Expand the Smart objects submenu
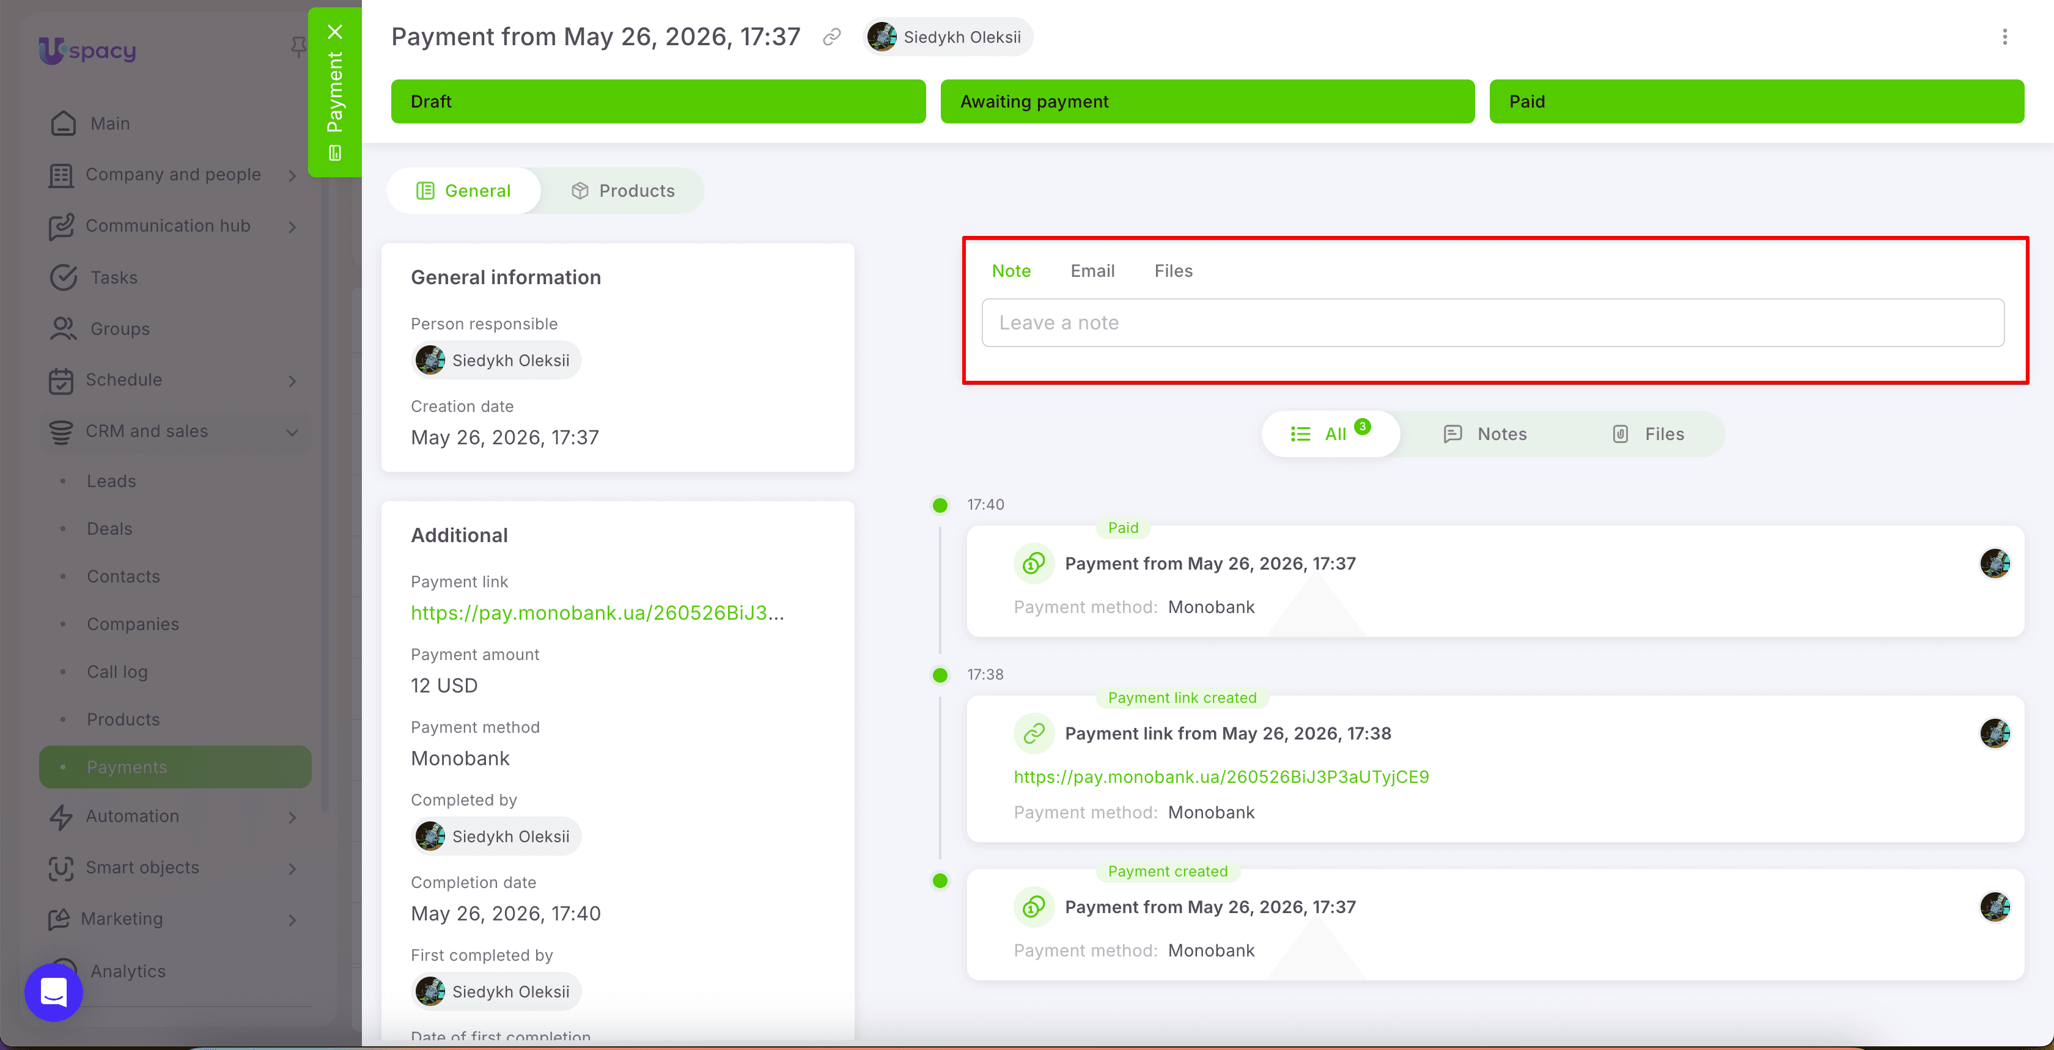 point(293,868)
